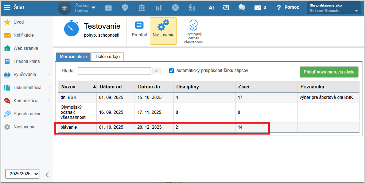This screenshot has width=365, height=184.
Task: Open the Štart hamburger menu
Action: click(7, 7)
